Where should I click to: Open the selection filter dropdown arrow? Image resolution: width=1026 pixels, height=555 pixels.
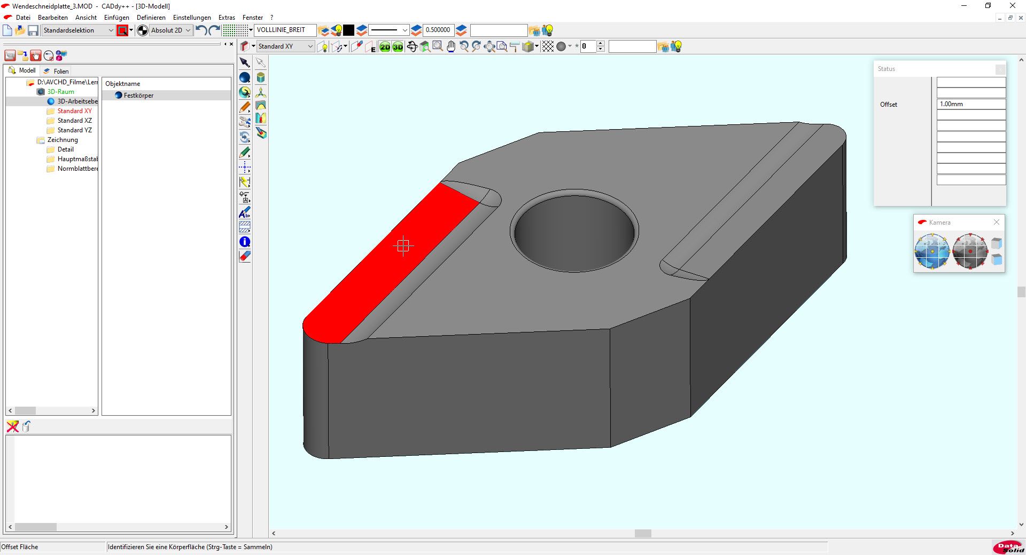(131, 30)
